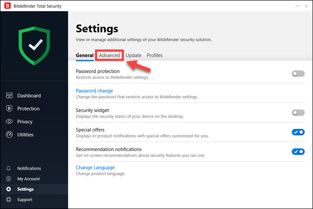Click the green security status shield
Viewport: 313px width, 209px height.
click(x=34, y=46)
